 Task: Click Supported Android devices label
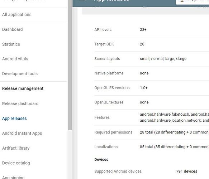pos(118,171)
